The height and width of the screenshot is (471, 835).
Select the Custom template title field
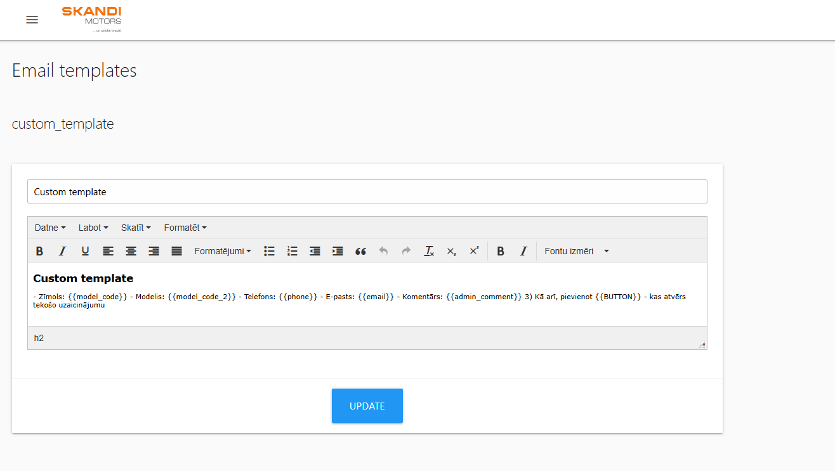pos(367,191)
